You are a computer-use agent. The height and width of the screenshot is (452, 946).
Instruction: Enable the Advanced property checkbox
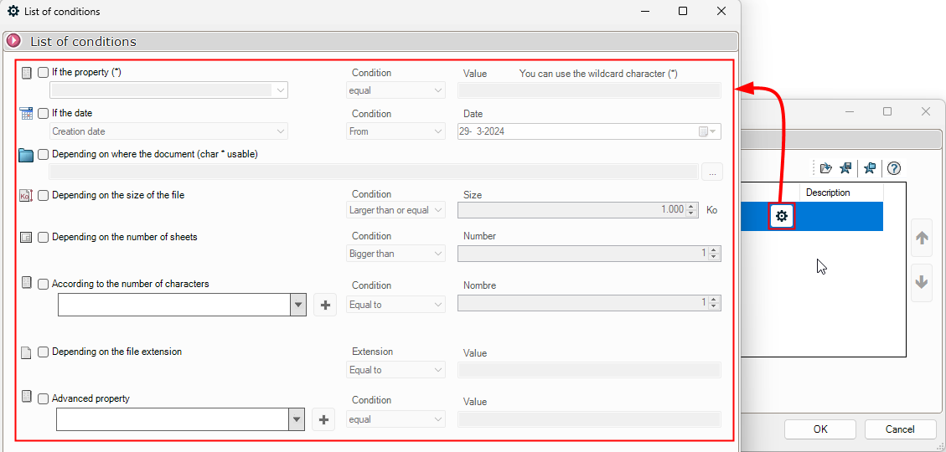(43, 398)
